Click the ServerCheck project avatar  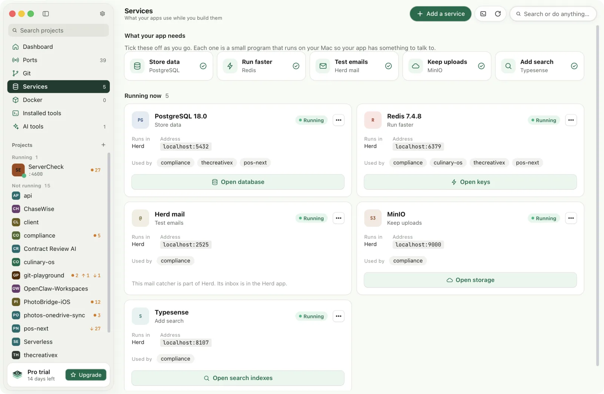point(18,170)
